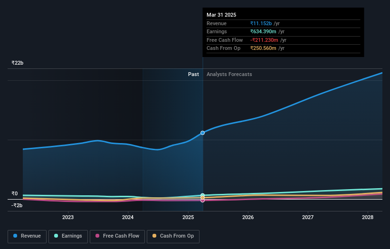Click the 2026 x-axis label
390x249 pixels.
(x=248, y=217)
